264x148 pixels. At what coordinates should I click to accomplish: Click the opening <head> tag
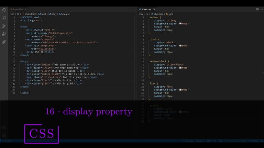[24, 27]
